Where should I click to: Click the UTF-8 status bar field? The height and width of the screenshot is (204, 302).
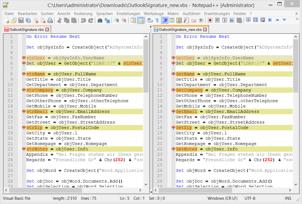tap(250, 198)
